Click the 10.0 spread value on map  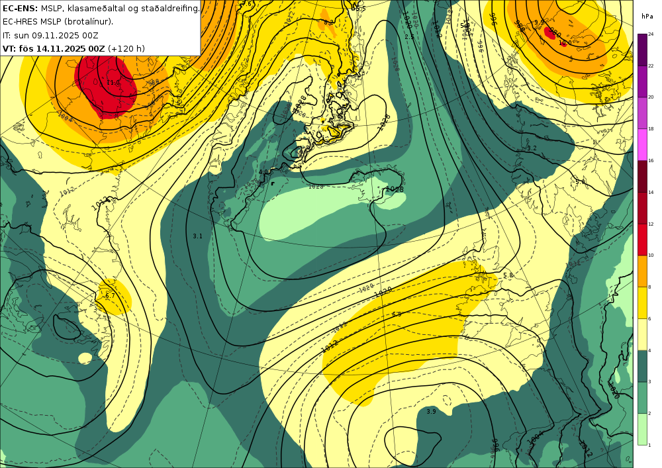[x=565, y=43]
